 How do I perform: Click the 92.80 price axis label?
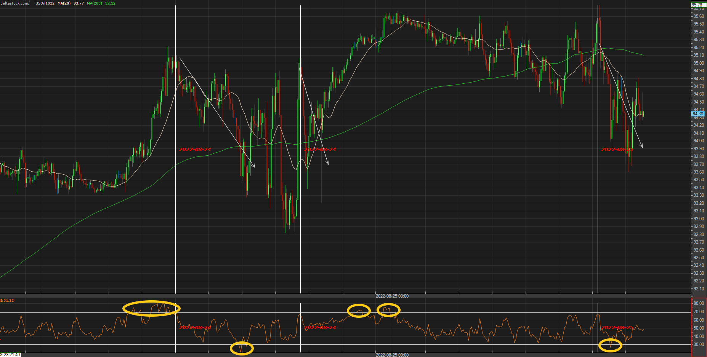[x=699, y=234]
